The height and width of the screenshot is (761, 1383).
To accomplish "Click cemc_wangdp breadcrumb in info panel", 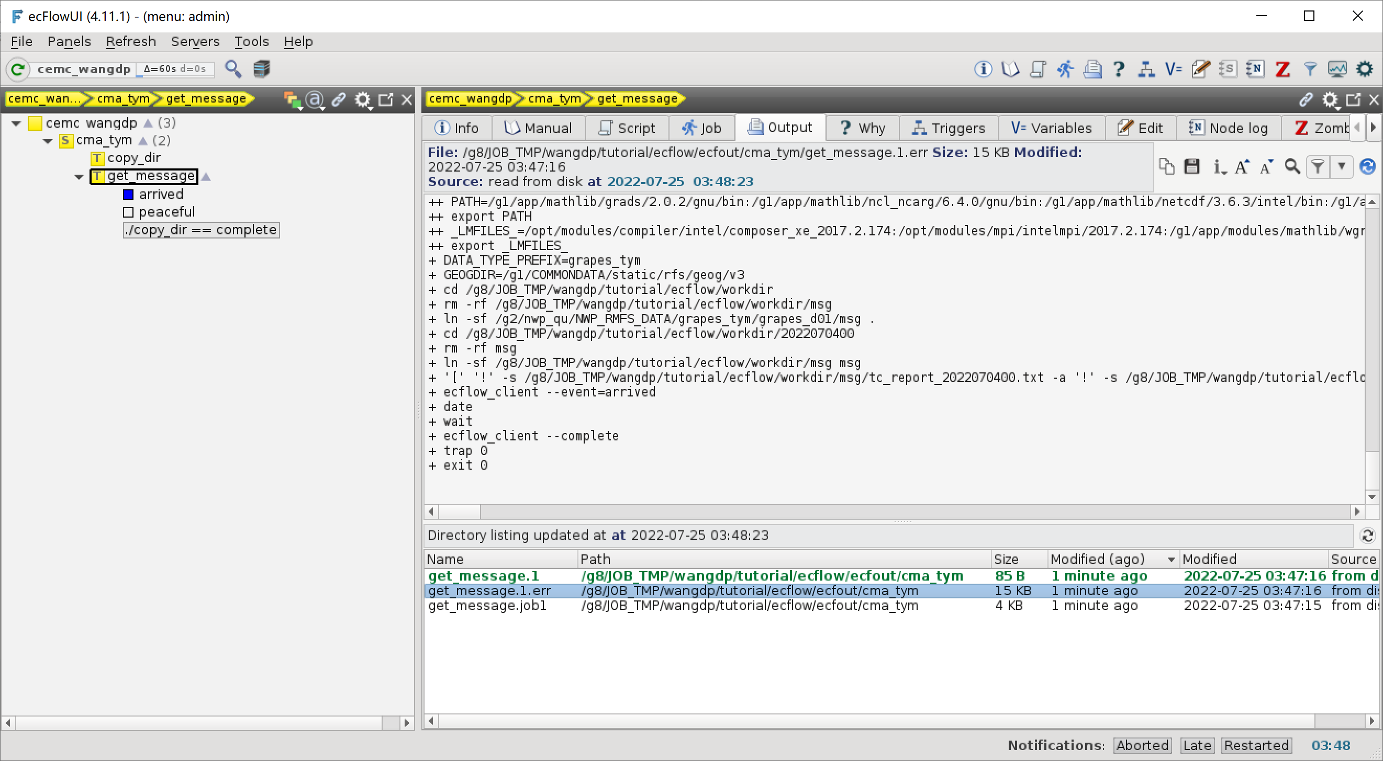I will pyautogui.click(x=470, y=99).
